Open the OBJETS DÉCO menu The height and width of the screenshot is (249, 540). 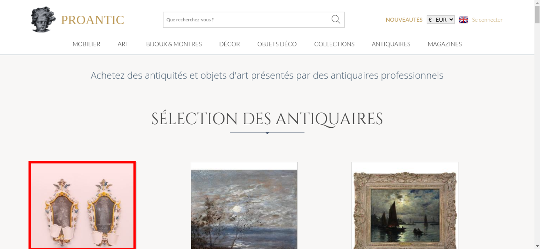(277, 44)
